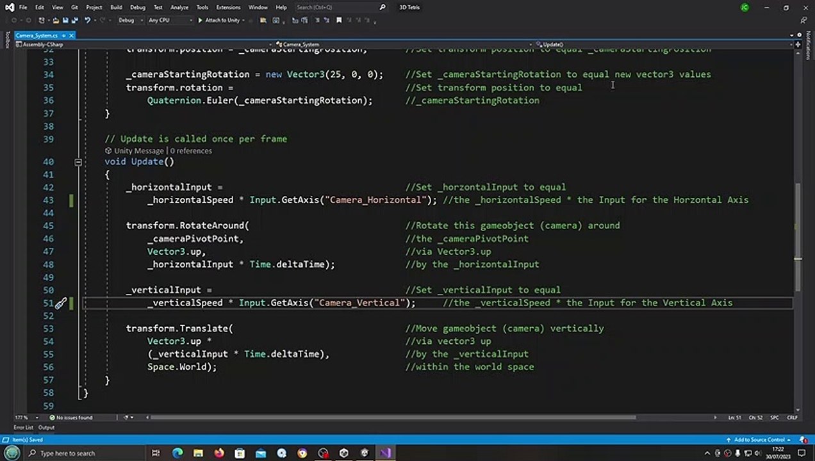The image size is (815, 461).
Task: Open the Debug menu
Action: coord(138,7)
